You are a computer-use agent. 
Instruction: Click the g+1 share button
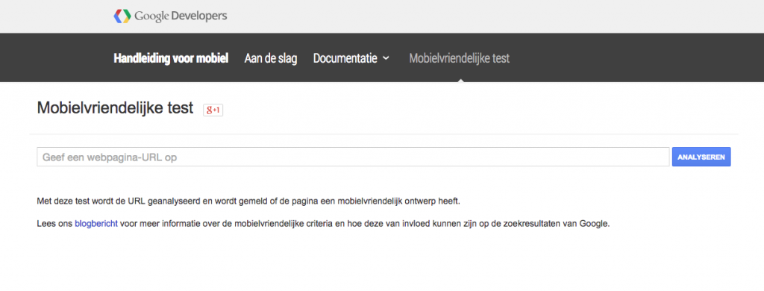[213, 110]
